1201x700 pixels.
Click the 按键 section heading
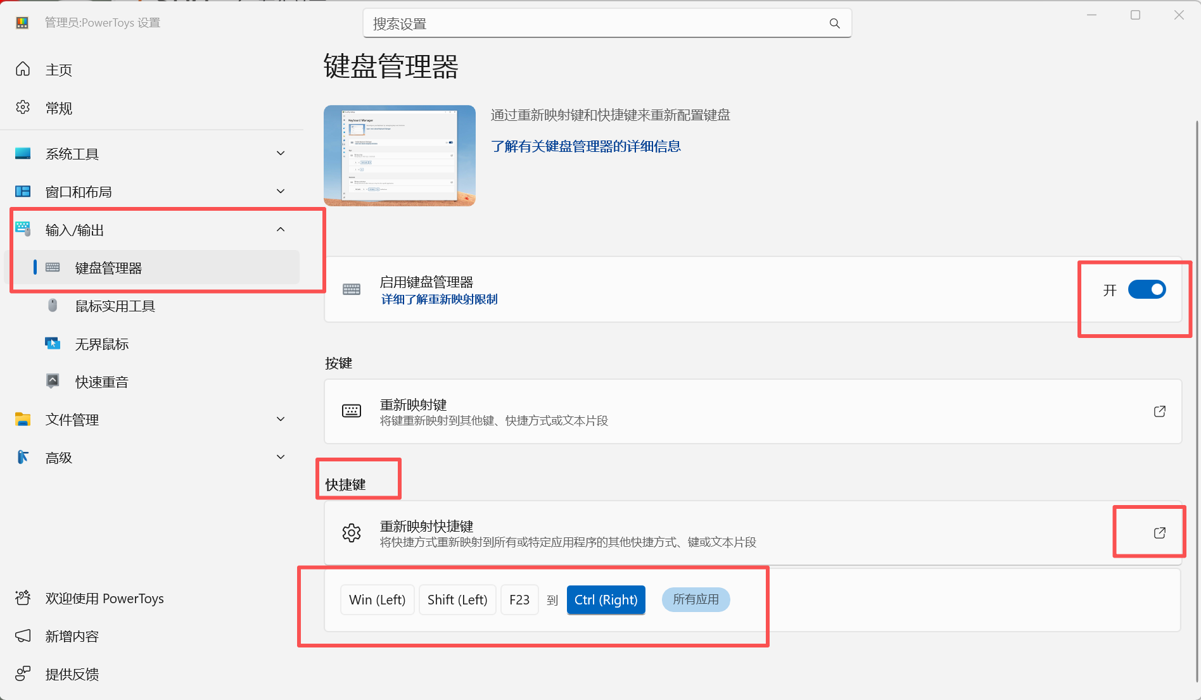tap(338, 363)
